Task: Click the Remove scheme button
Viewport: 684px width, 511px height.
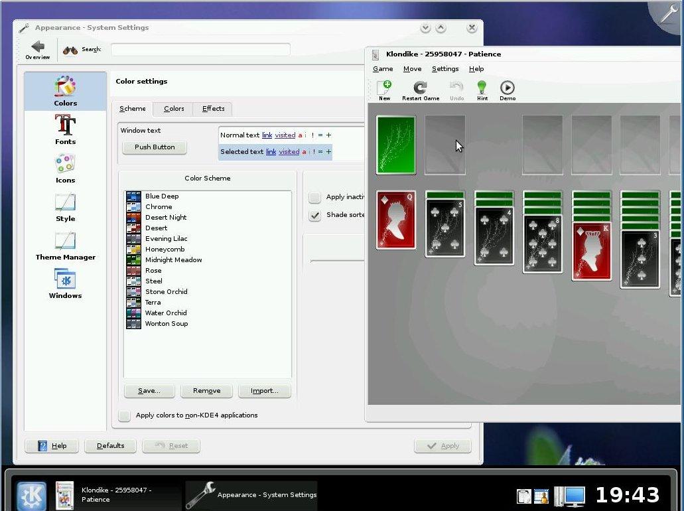Action: (x=207, y=391)
